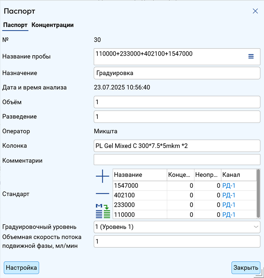The height and width of the screenshot is (278, 264).
Task: Click РД-1 channel link for 1547000
Action: (229, 186)
